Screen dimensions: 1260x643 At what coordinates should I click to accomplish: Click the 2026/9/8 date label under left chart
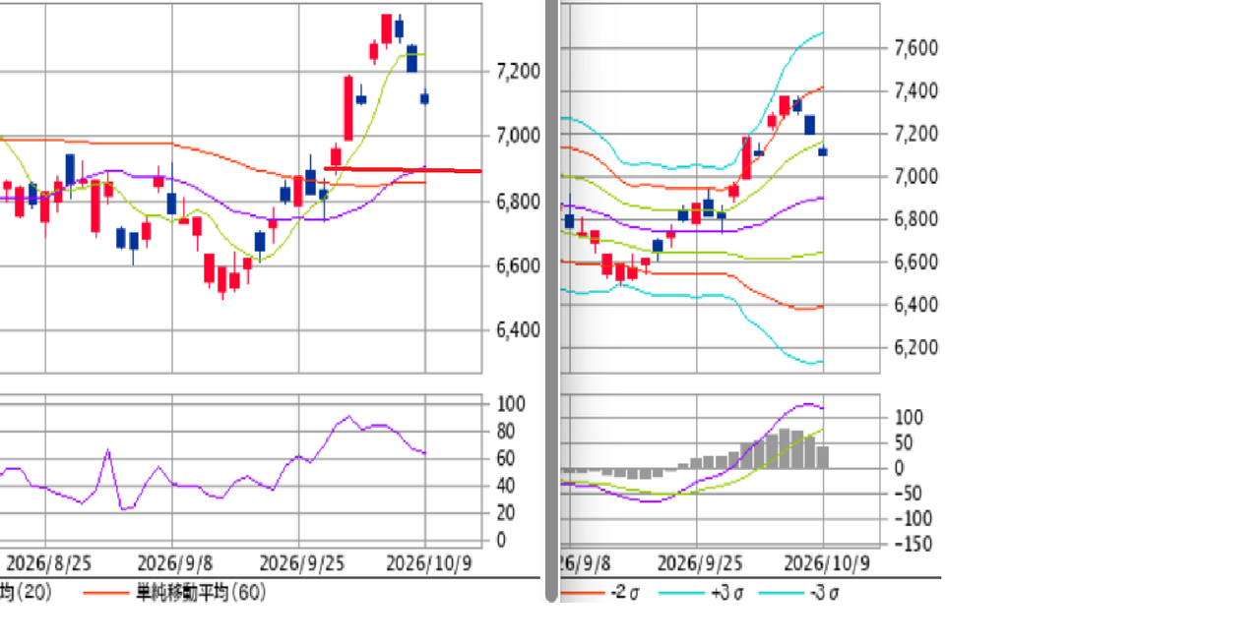(172, 563)
